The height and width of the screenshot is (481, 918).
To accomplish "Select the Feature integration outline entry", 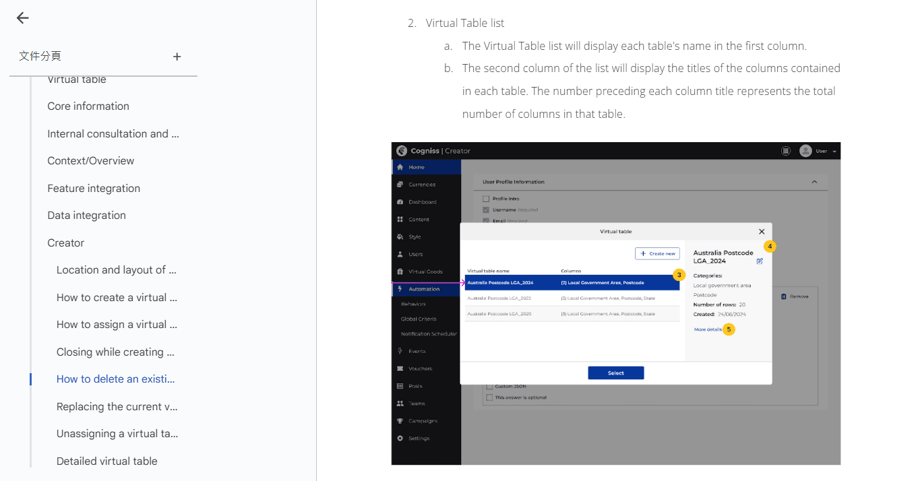I will point(94,189).
